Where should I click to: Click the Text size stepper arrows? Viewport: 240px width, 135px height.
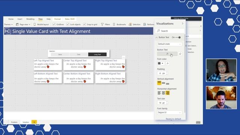(167, 103)
